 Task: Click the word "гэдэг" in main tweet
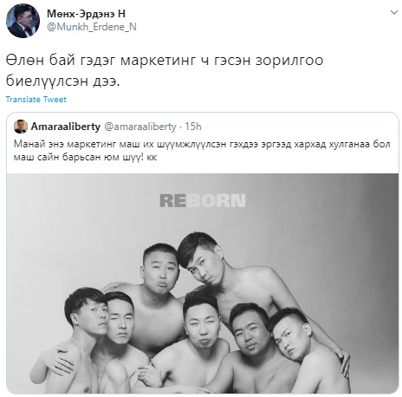[x=98, y=62]
